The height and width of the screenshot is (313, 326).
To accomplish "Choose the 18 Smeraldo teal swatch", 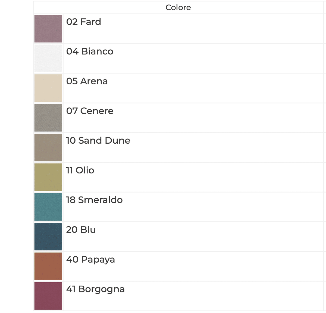I will (x=48, y=207).
